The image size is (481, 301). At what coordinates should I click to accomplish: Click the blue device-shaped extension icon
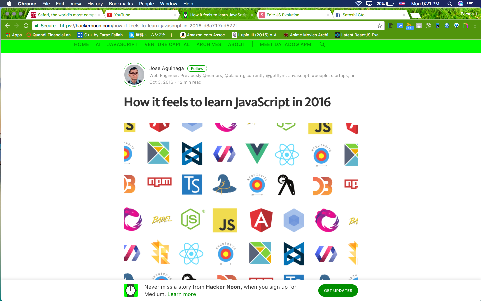(438, 26)
